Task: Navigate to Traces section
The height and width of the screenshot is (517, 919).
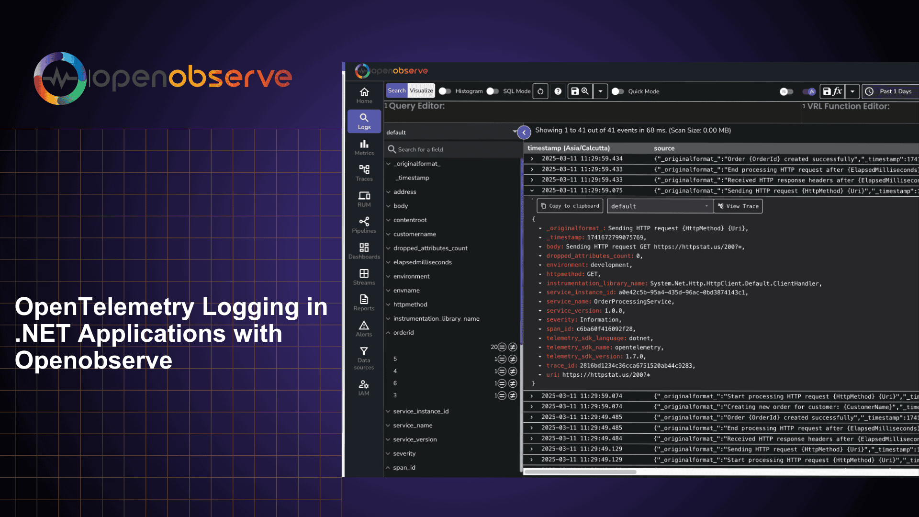Action: 364,172
